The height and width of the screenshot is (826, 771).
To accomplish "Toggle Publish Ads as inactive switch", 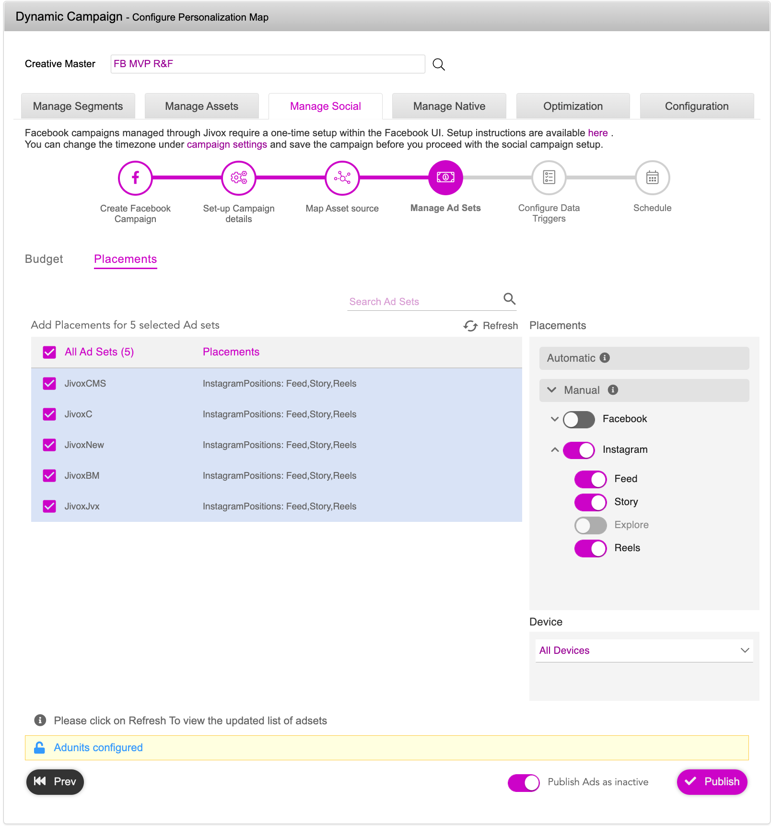I will pos(524,783).
